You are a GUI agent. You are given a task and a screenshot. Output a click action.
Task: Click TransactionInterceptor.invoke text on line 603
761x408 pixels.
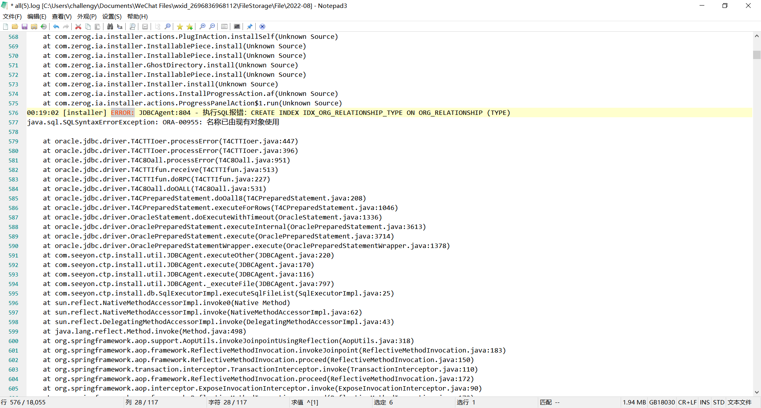point(289,370)
